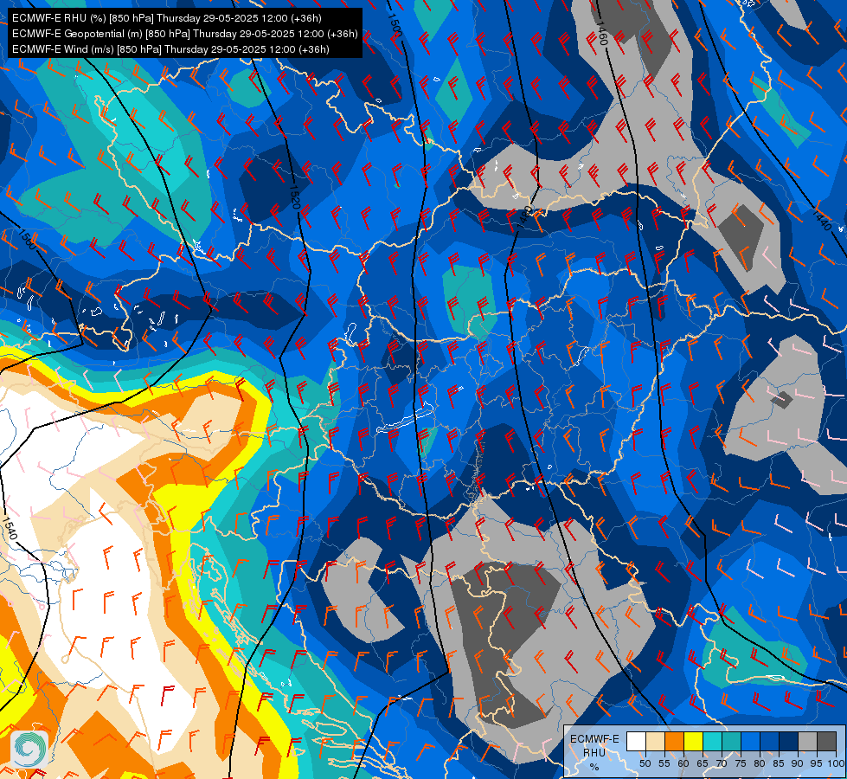Click the RHU label in the legend

[594, 752]
